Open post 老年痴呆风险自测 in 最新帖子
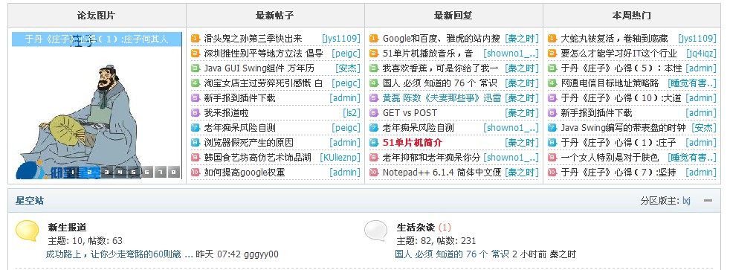 click(239, 128)
